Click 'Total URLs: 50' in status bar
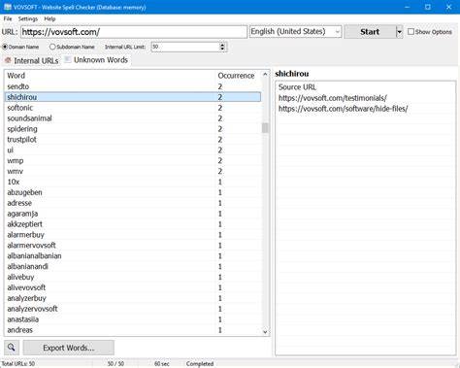The image size is (460, 368). 18,364
